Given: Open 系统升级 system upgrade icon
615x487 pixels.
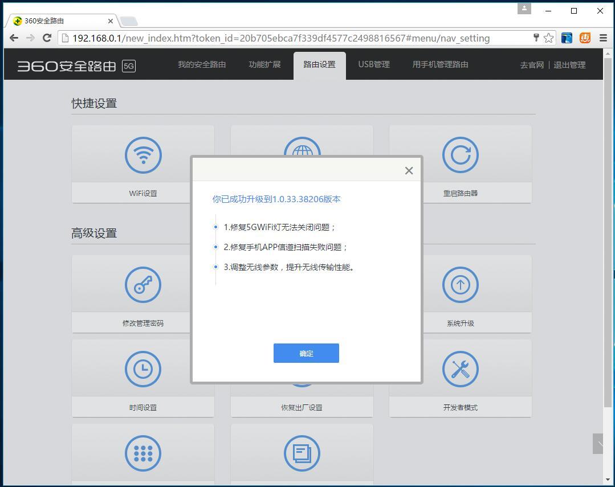Looking at the screenshot, I should coord(460,285).
